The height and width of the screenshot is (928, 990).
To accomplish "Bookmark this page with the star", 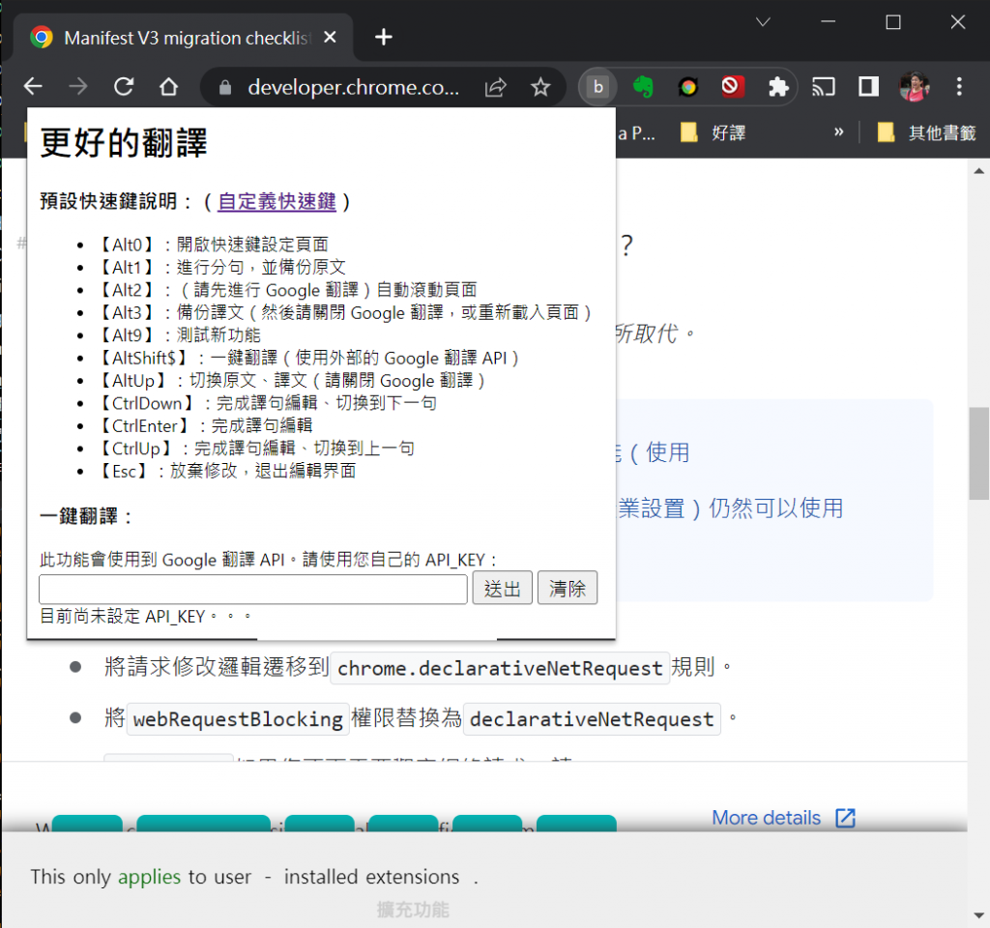I will coord(540,87).
